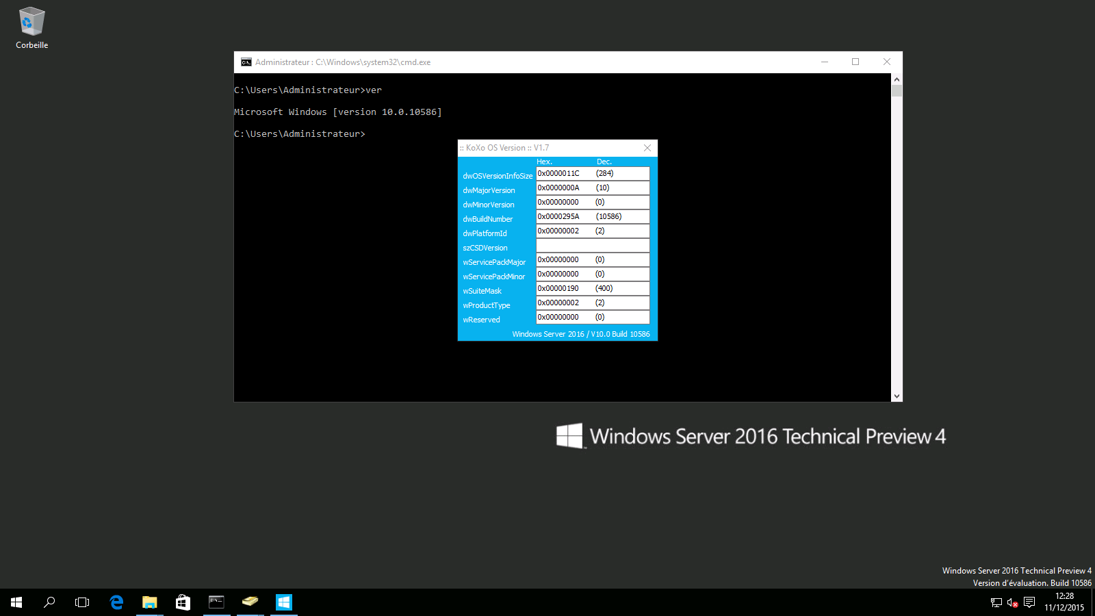Click the cmd.exe window title text
Screen dimensions: 1095x616
coord(343,62)
